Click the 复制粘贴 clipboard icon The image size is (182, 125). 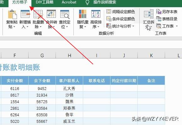(12, 14)
